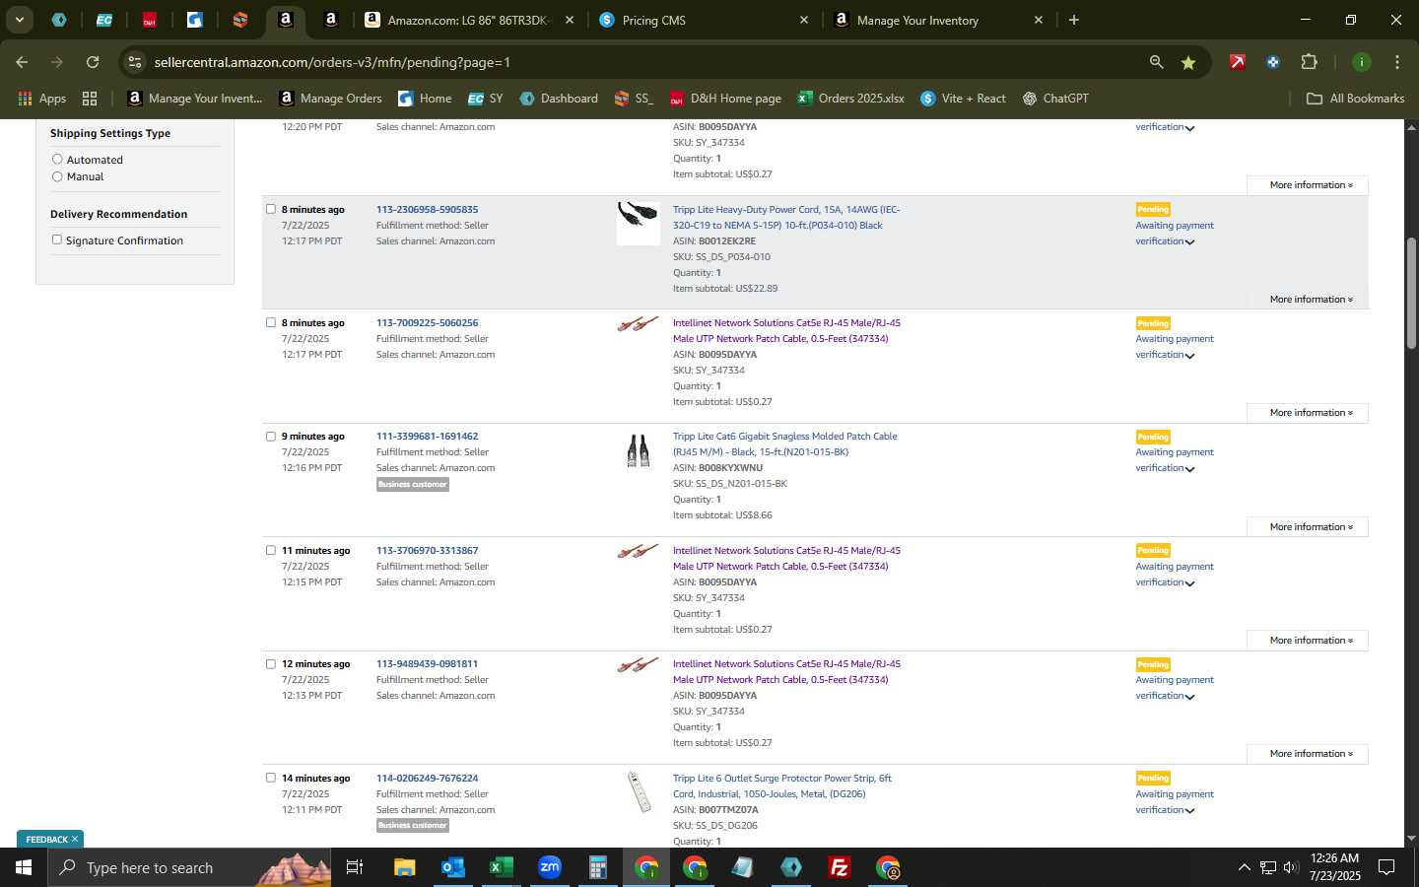Open All Bookmarks folder
This screenshot has width=1419, height=887.
(x=1355, y=99)
